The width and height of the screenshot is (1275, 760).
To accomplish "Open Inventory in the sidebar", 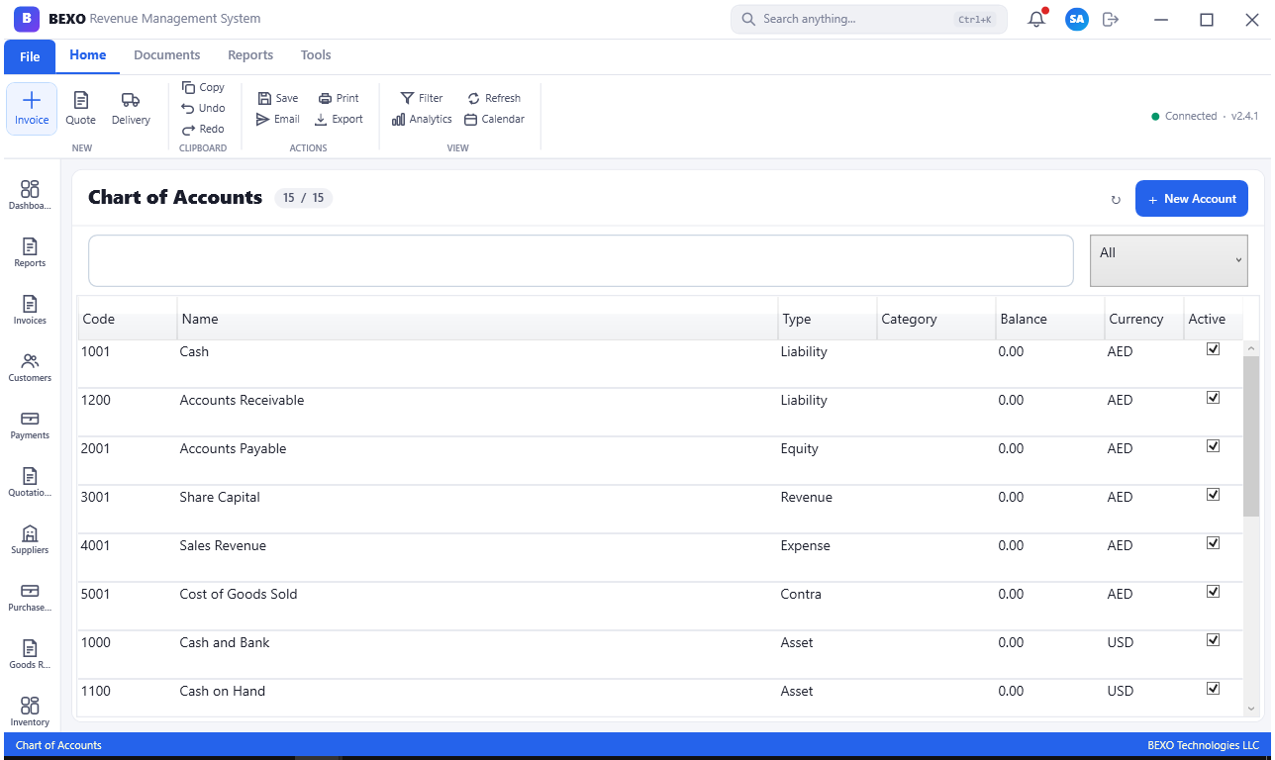I will click(x=30, y=712).
